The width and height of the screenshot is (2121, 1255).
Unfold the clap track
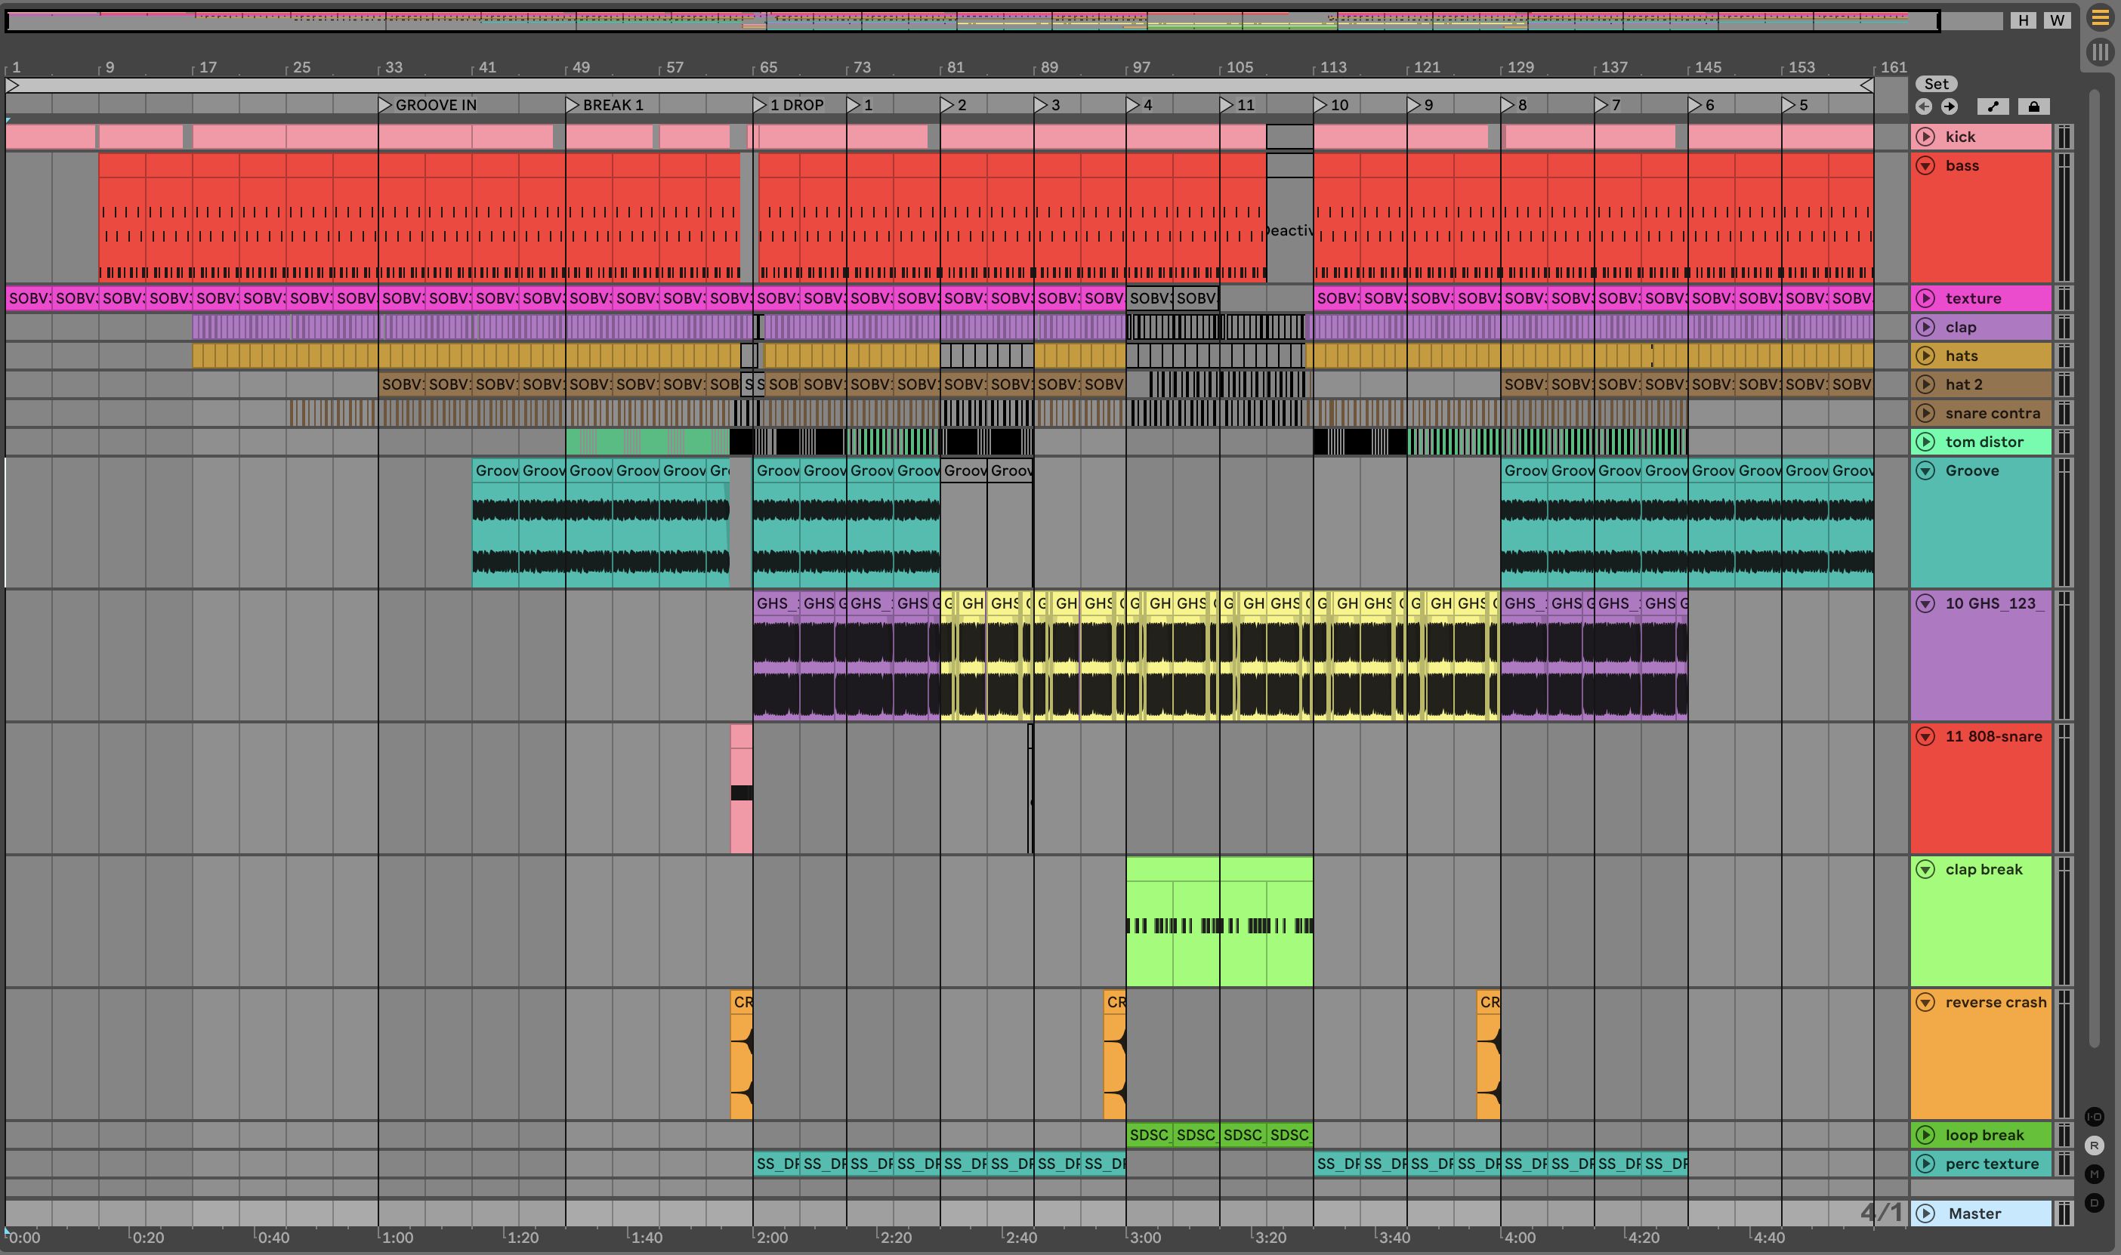click(x=1925, y=326)
